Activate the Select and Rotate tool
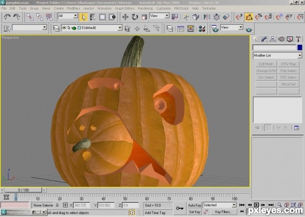305x217 pixels. tap(135, 17)
